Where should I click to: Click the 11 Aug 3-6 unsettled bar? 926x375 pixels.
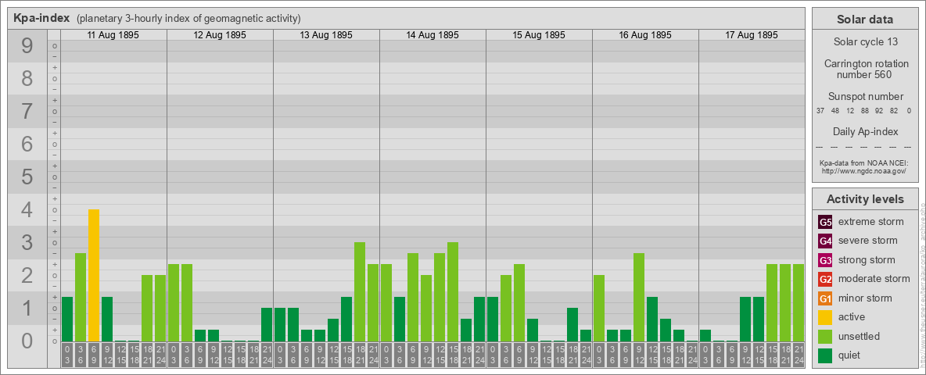[x=81, y=297]
